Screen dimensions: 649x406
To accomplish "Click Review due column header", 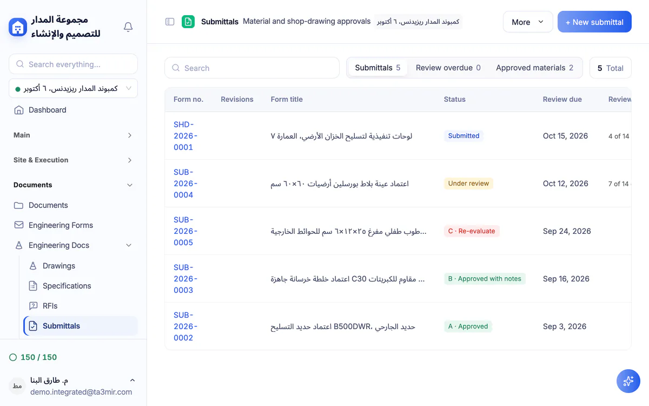I will click(x=562, y=100).
